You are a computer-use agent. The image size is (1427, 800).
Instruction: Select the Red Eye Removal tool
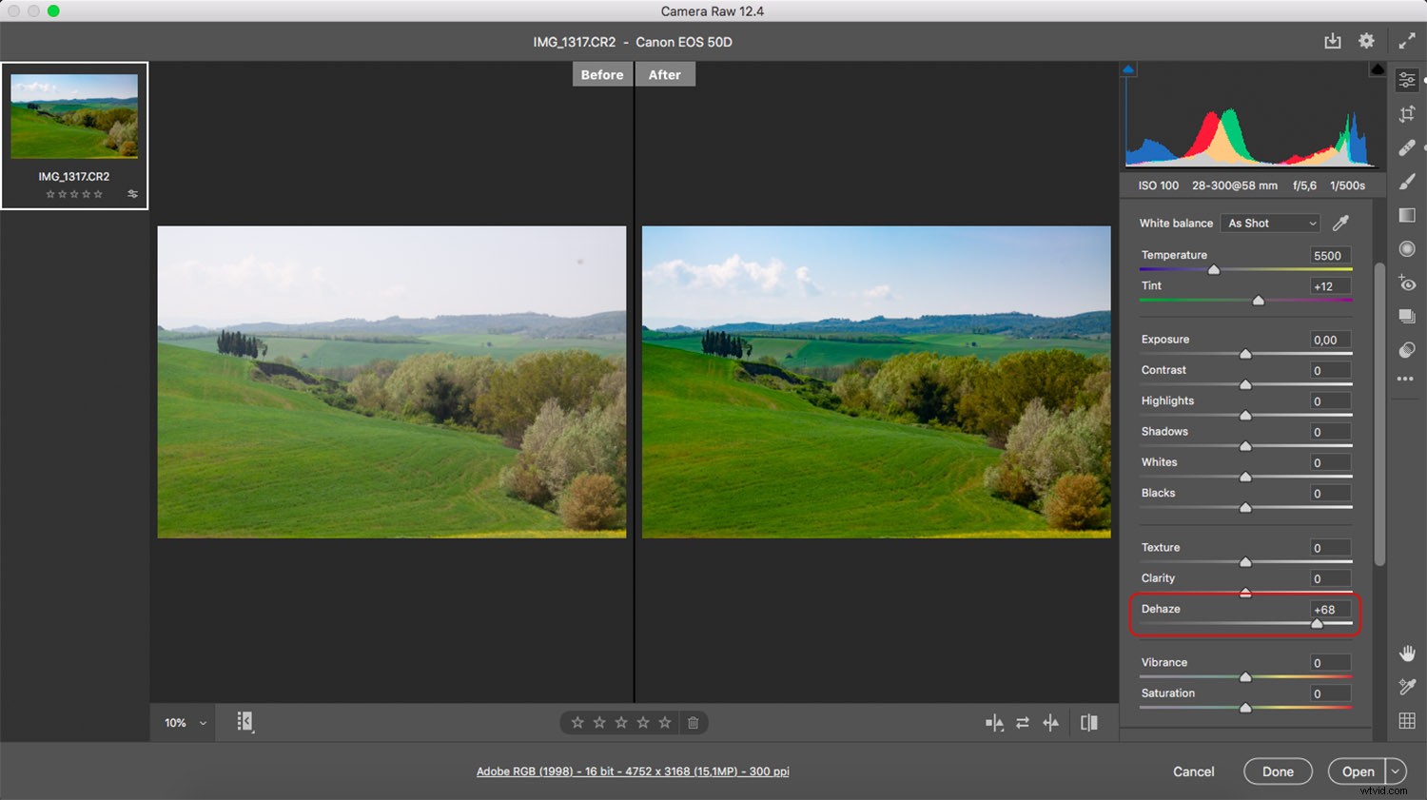(x=1406, y=283)
